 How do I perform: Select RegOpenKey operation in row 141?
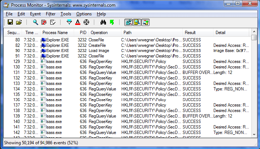[x=100, y=127]
